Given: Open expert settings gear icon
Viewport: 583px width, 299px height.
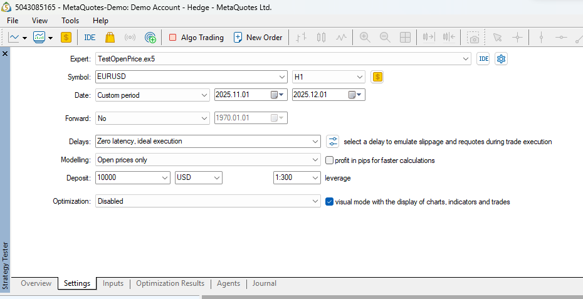Looking at the screenshot, I should [x=502, y=59].
